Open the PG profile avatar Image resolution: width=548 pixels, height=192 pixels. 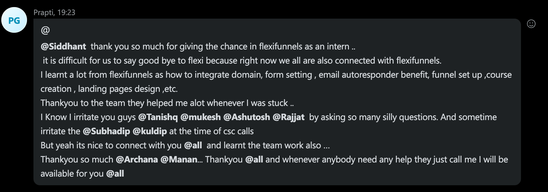(14, 20)
